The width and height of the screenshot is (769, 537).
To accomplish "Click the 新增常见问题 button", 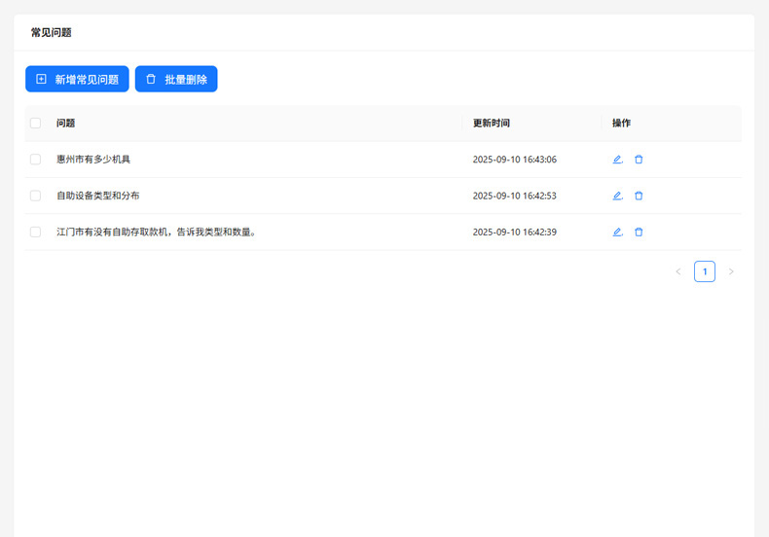I will coord(77,80).
